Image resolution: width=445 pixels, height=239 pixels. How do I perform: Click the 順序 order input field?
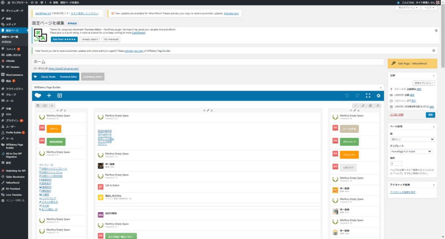coord(396,164)
